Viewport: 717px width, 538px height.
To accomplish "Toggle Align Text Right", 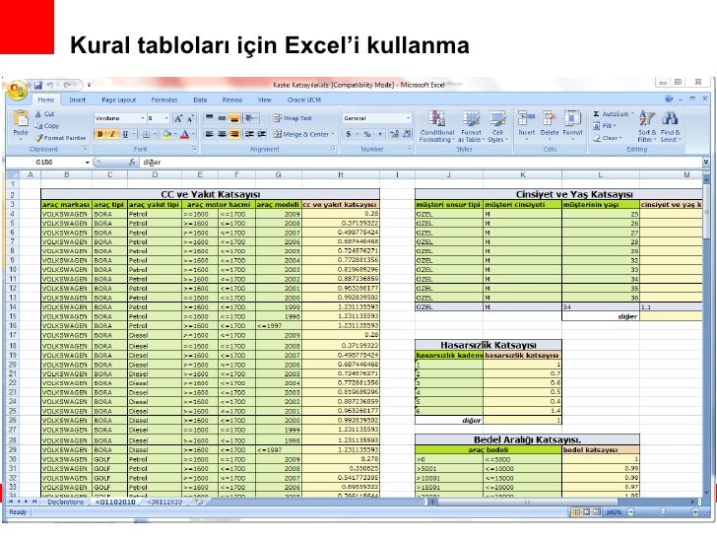I will coord(234,134).
